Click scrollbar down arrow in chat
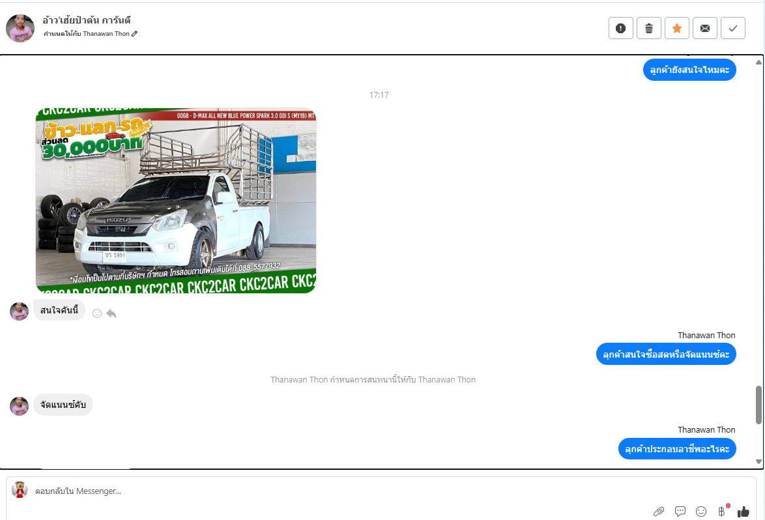 [x=758, y=461]
